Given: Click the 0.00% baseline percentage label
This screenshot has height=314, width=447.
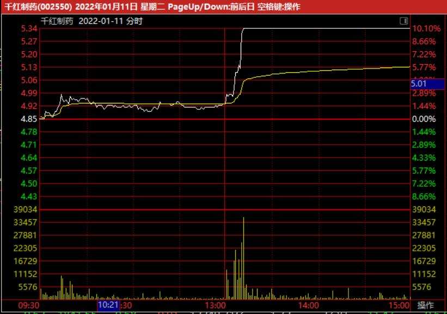Looking at the screenshot, I should [x=424, y=119].
